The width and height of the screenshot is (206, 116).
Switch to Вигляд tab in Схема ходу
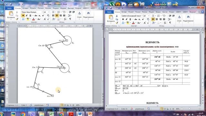point(71,8)
